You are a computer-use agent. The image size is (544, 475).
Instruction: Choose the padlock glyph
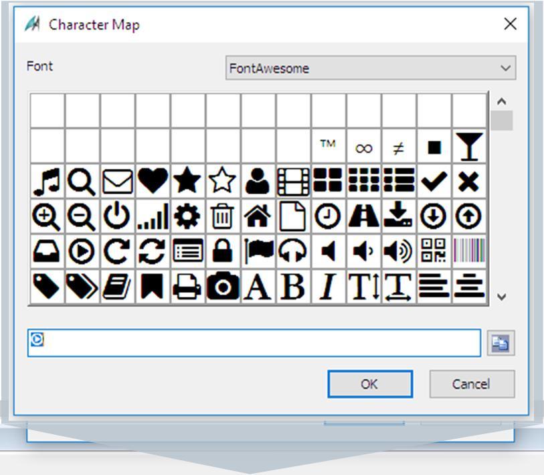coord(223,252)
